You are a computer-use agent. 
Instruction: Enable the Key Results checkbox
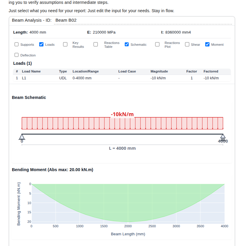point(65,44)
